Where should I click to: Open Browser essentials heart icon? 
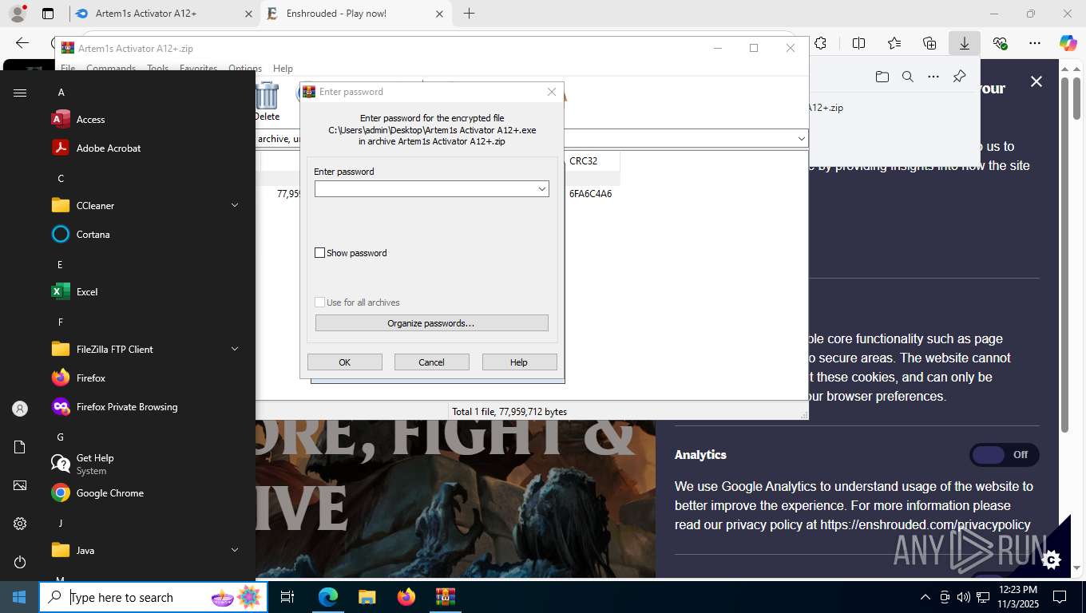[1000, 44]
